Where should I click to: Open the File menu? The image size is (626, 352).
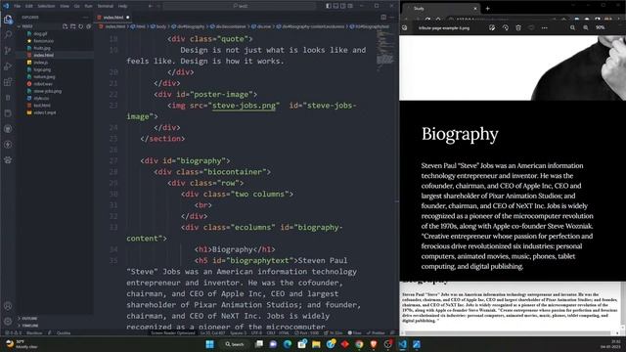[18, 6]
